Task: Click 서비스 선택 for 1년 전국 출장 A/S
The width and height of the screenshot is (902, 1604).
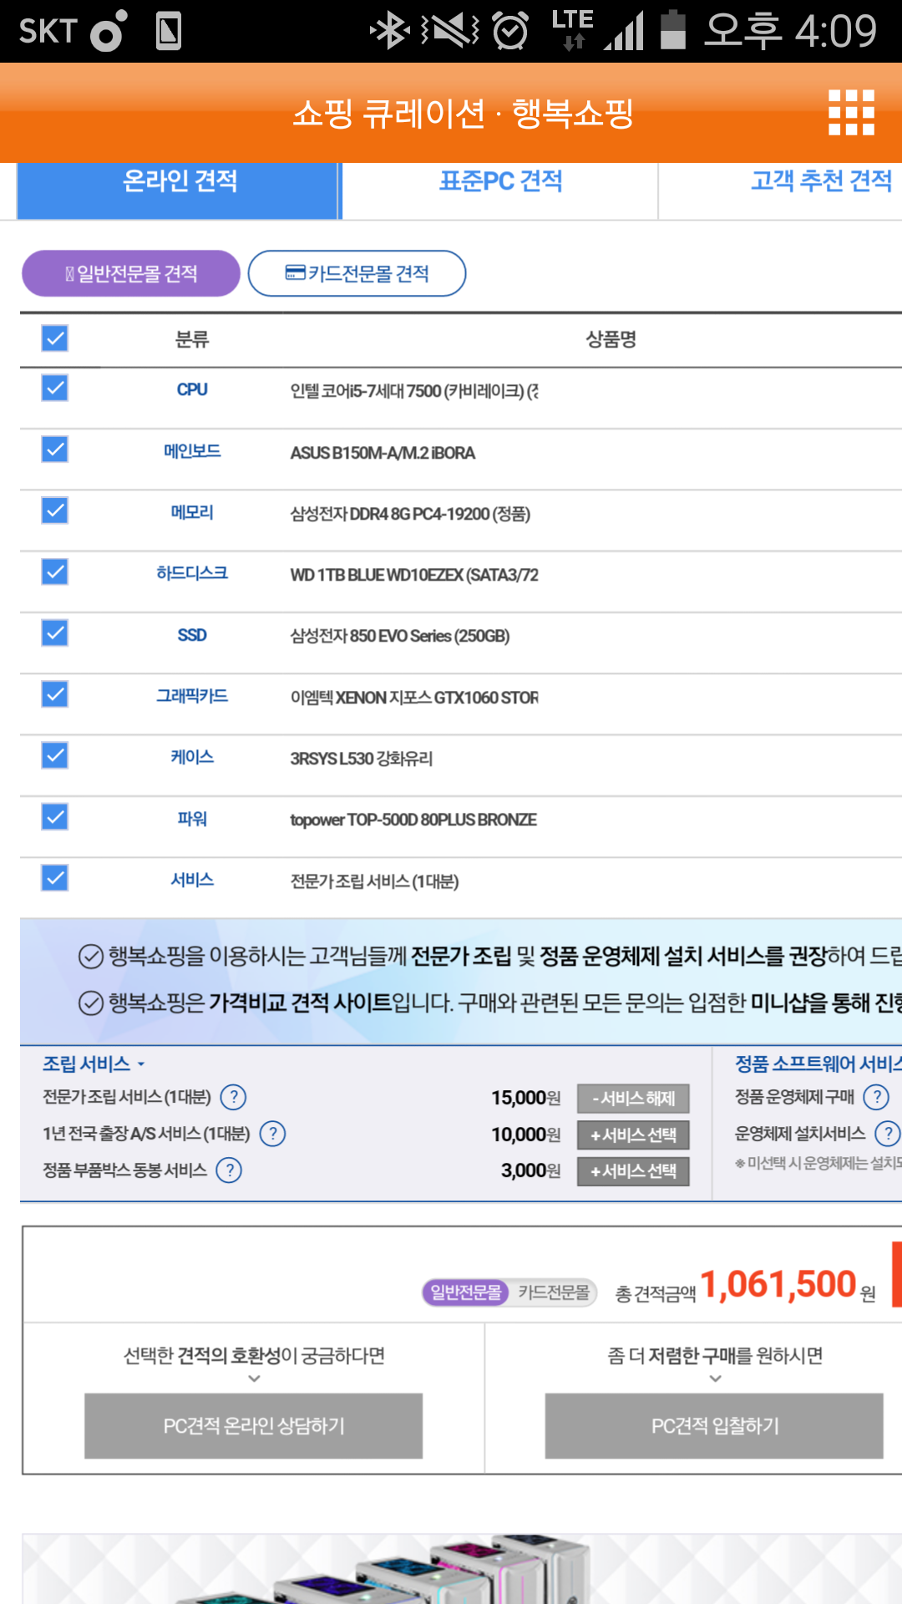Action: 633,1134
